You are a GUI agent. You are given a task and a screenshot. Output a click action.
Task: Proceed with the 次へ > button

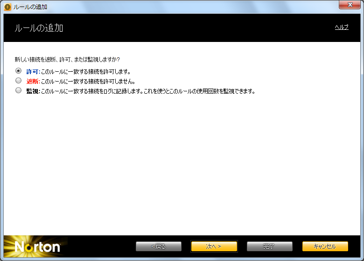(x=214, y=246)
